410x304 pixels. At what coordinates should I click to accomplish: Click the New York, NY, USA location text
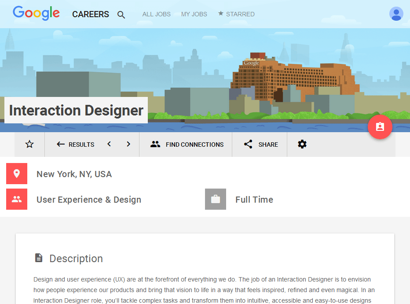[x=74, y=174]
